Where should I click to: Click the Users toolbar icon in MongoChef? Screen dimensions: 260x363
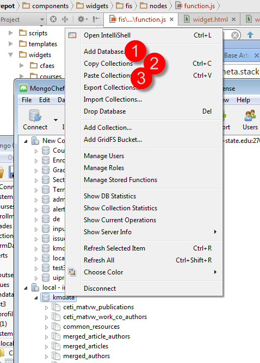pyautogui.click(x=250, y=115)
